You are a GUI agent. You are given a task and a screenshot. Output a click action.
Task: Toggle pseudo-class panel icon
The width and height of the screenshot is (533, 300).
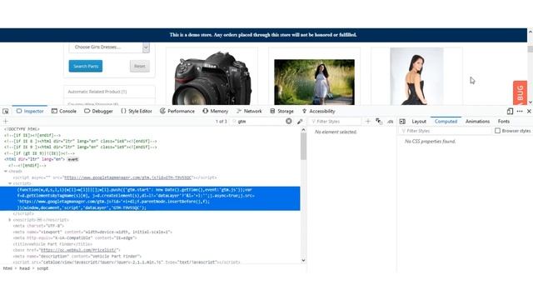[379, 122]
